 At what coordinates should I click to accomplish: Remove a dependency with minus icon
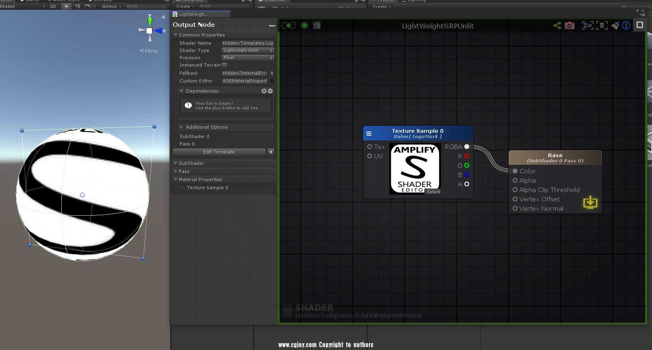[x=270, y=91]
